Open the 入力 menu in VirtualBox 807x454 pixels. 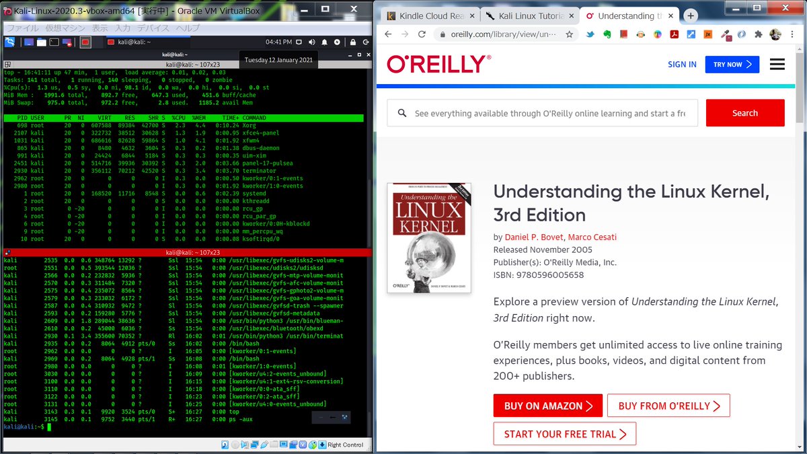tap(123, 28)
